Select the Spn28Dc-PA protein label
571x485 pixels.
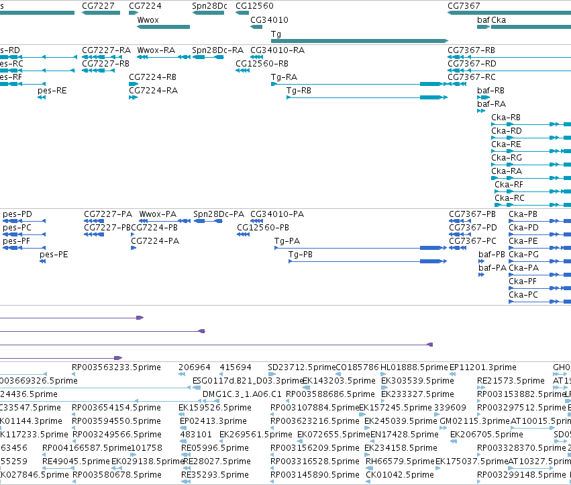pos(219,214)
